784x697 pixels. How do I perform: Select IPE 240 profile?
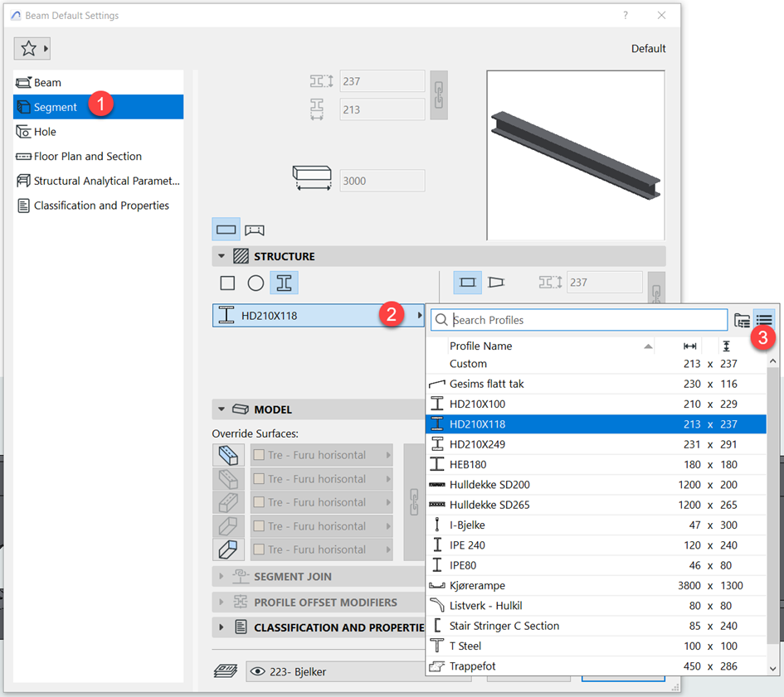(x=596, y=545)
